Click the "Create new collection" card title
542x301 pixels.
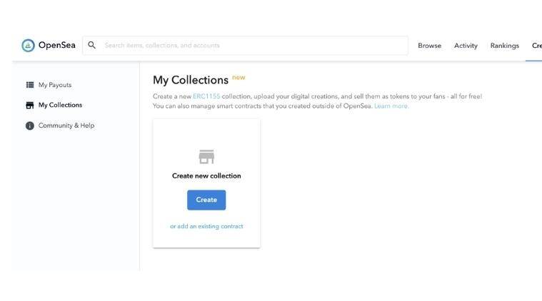206,175
